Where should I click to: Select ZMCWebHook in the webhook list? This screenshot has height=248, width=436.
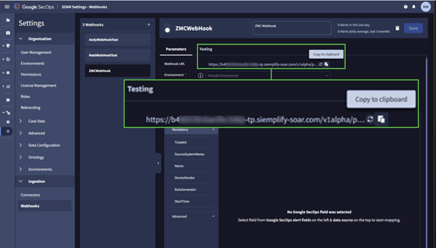tap(118, 70)
